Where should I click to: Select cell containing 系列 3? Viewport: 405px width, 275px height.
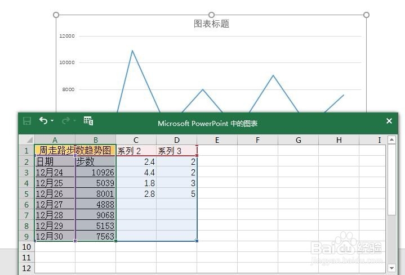coord(177,151)
